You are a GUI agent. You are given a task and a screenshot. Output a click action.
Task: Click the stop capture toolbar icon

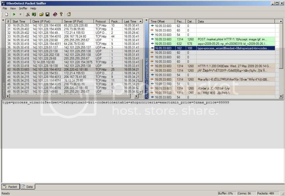click(20, 14)
